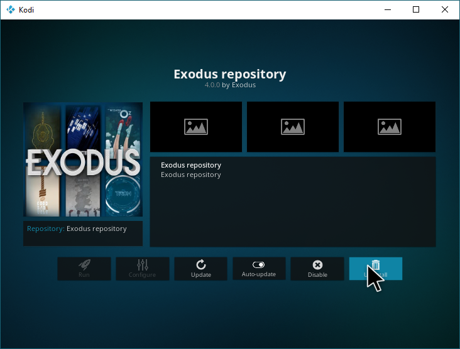Disable the Exodus repository add-on

[x=317, y=269]
